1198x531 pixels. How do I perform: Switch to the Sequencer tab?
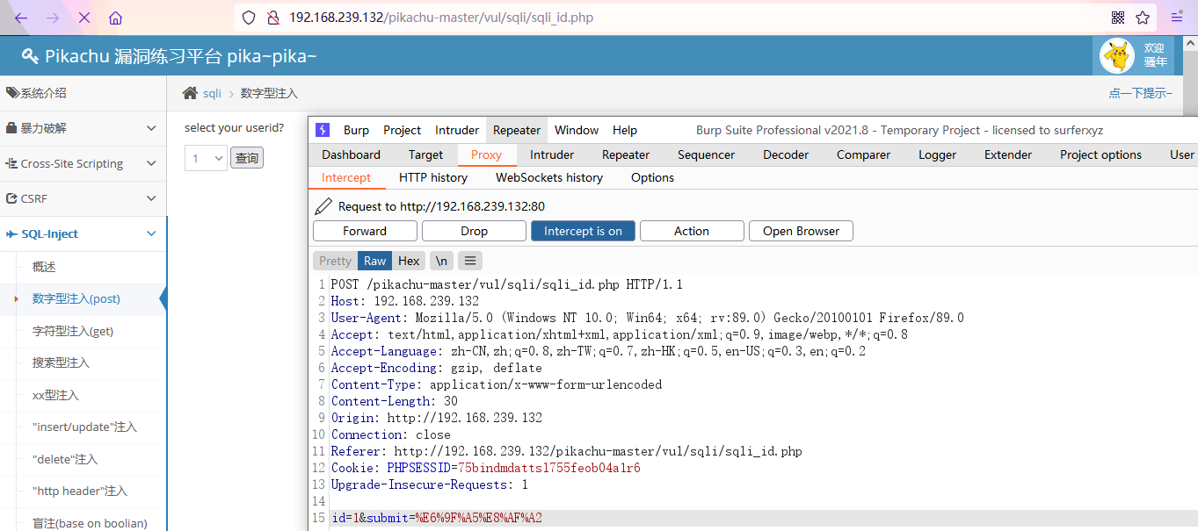pos(706,154)
